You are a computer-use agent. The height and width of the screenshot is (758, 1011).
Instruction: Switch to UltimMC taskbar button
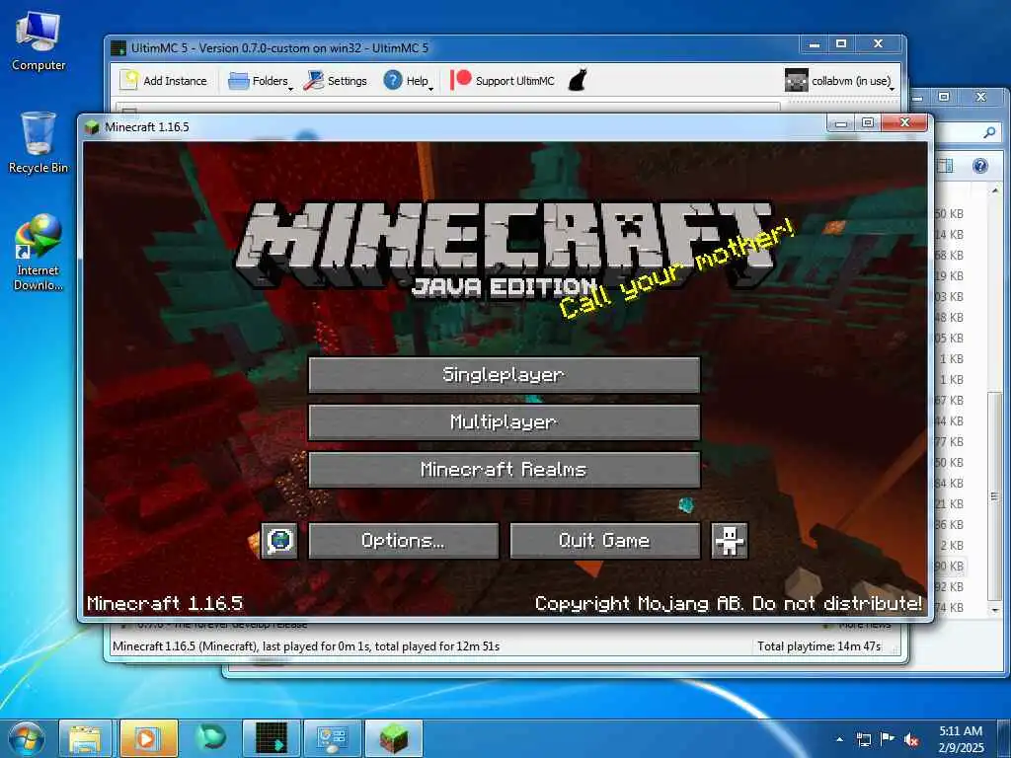(272, 738)
